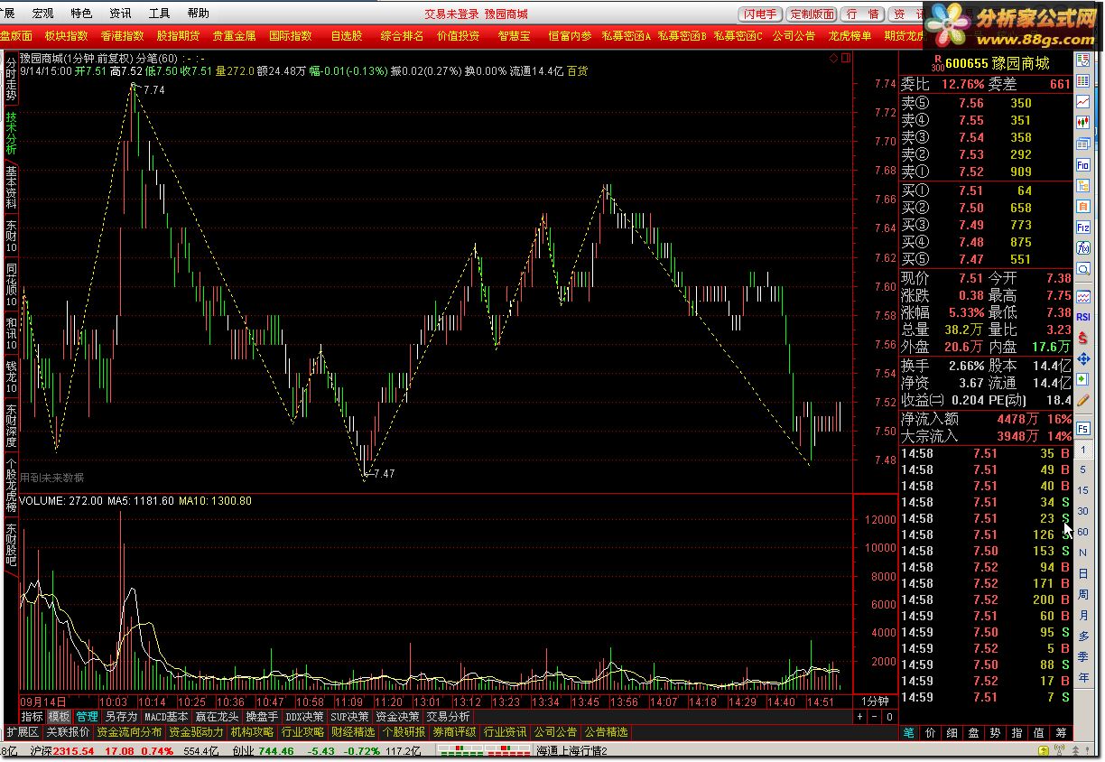Select the 板块指数 toolbar tab
This screenshot has width=1105, height=762.
pos(66,36)
